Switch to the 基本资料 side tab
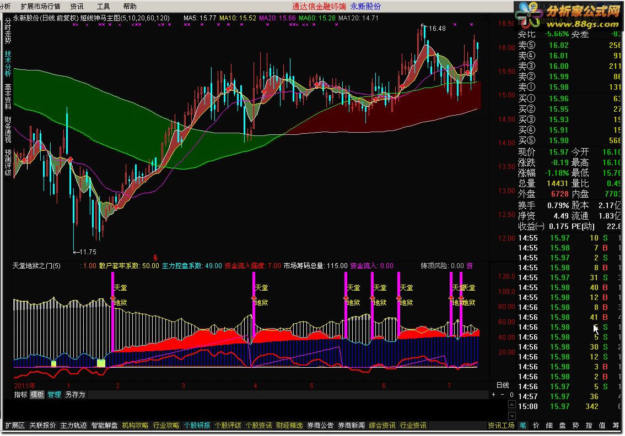Screen dimensions: 625x436 [x=8, y=96]
